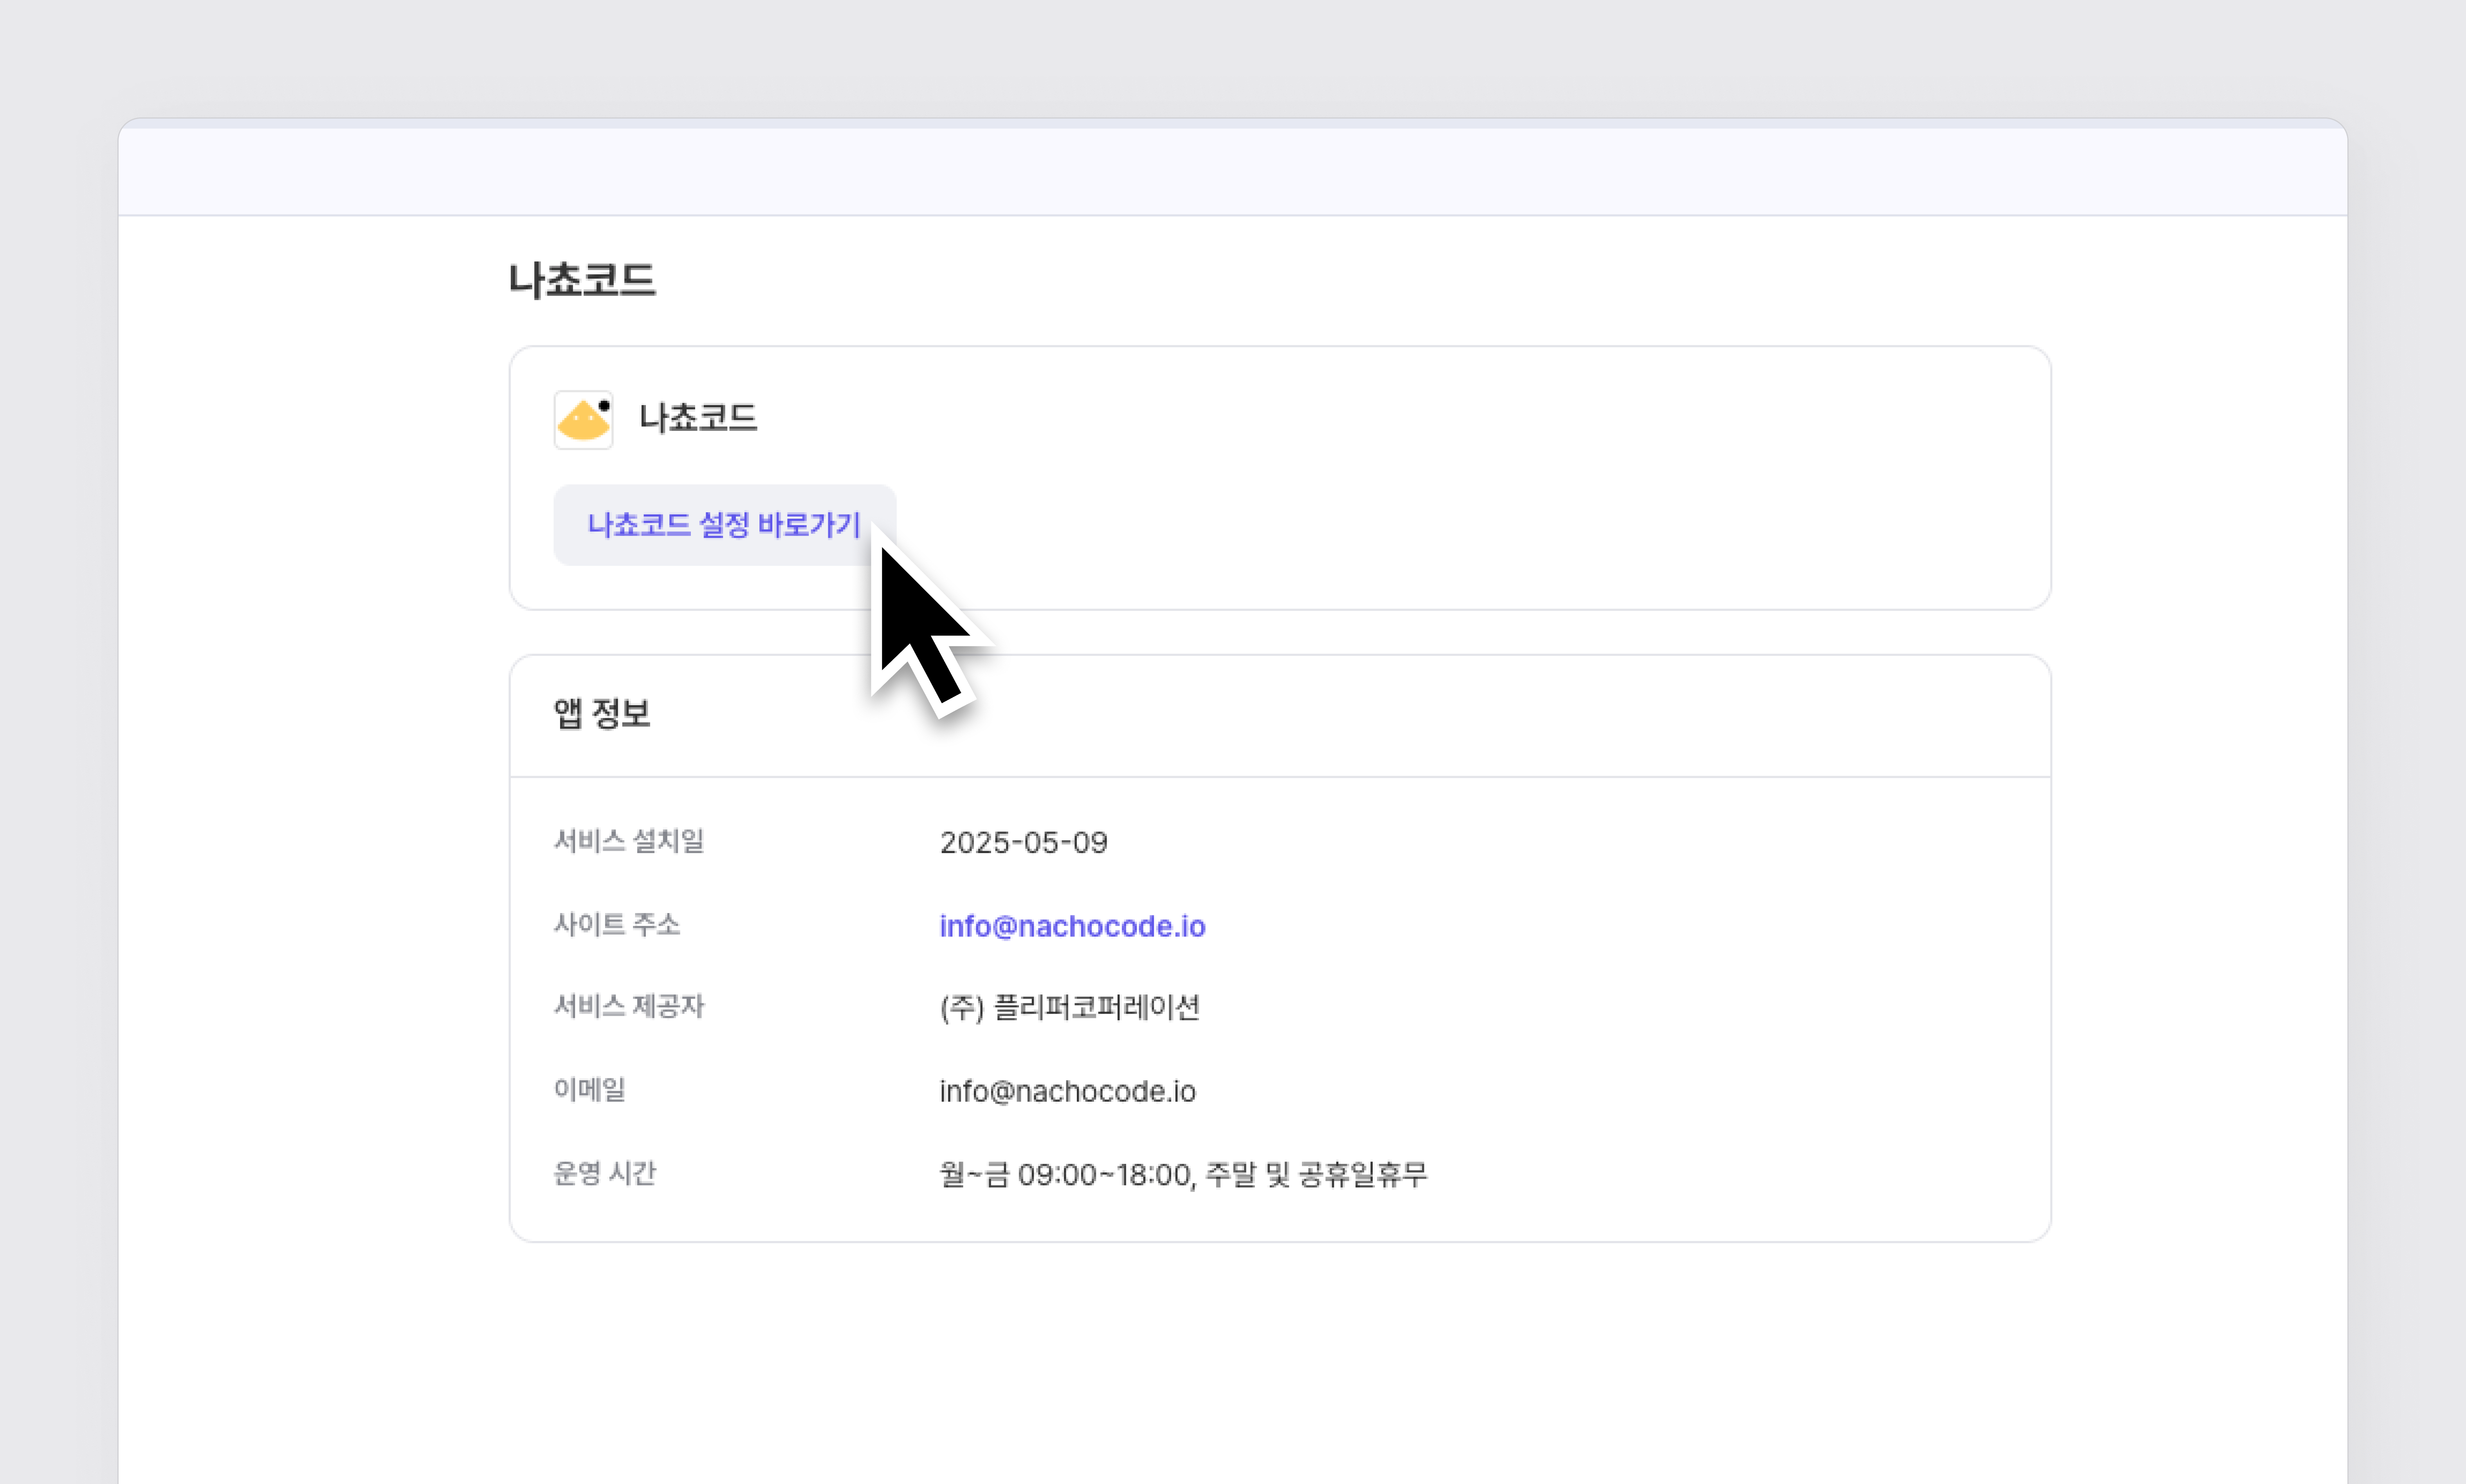
Task: Select the 2025-05-09 install date value
Action: 1023,842
